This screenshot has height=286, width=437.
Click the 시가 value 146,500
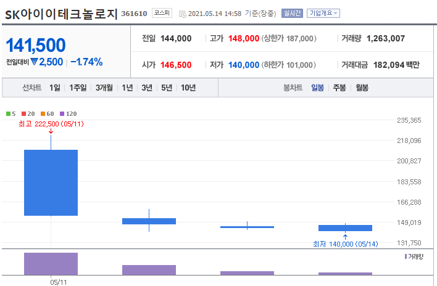176,65
